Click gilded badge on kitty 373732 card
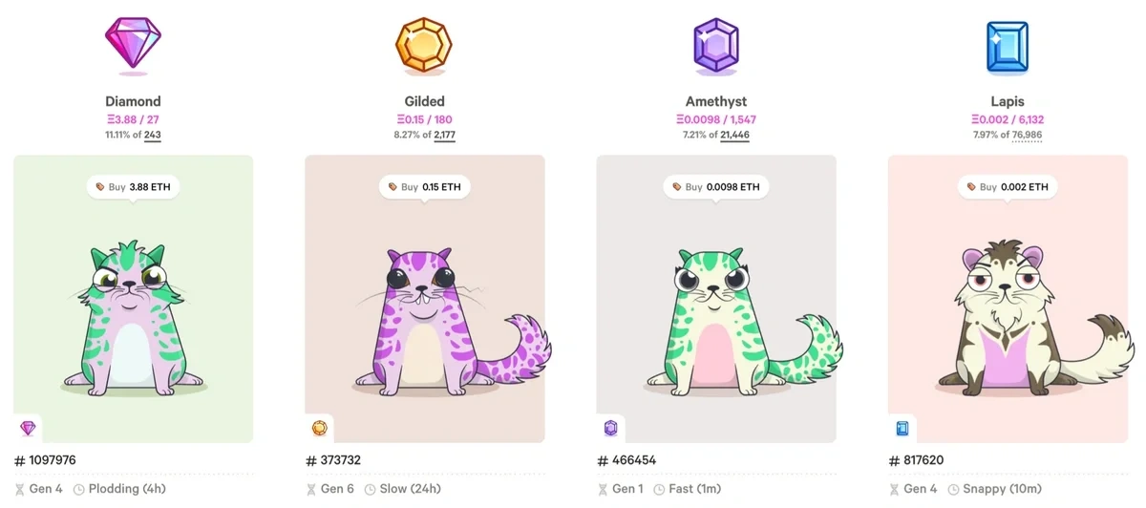1146x508 pixels. tap(319, 429)
